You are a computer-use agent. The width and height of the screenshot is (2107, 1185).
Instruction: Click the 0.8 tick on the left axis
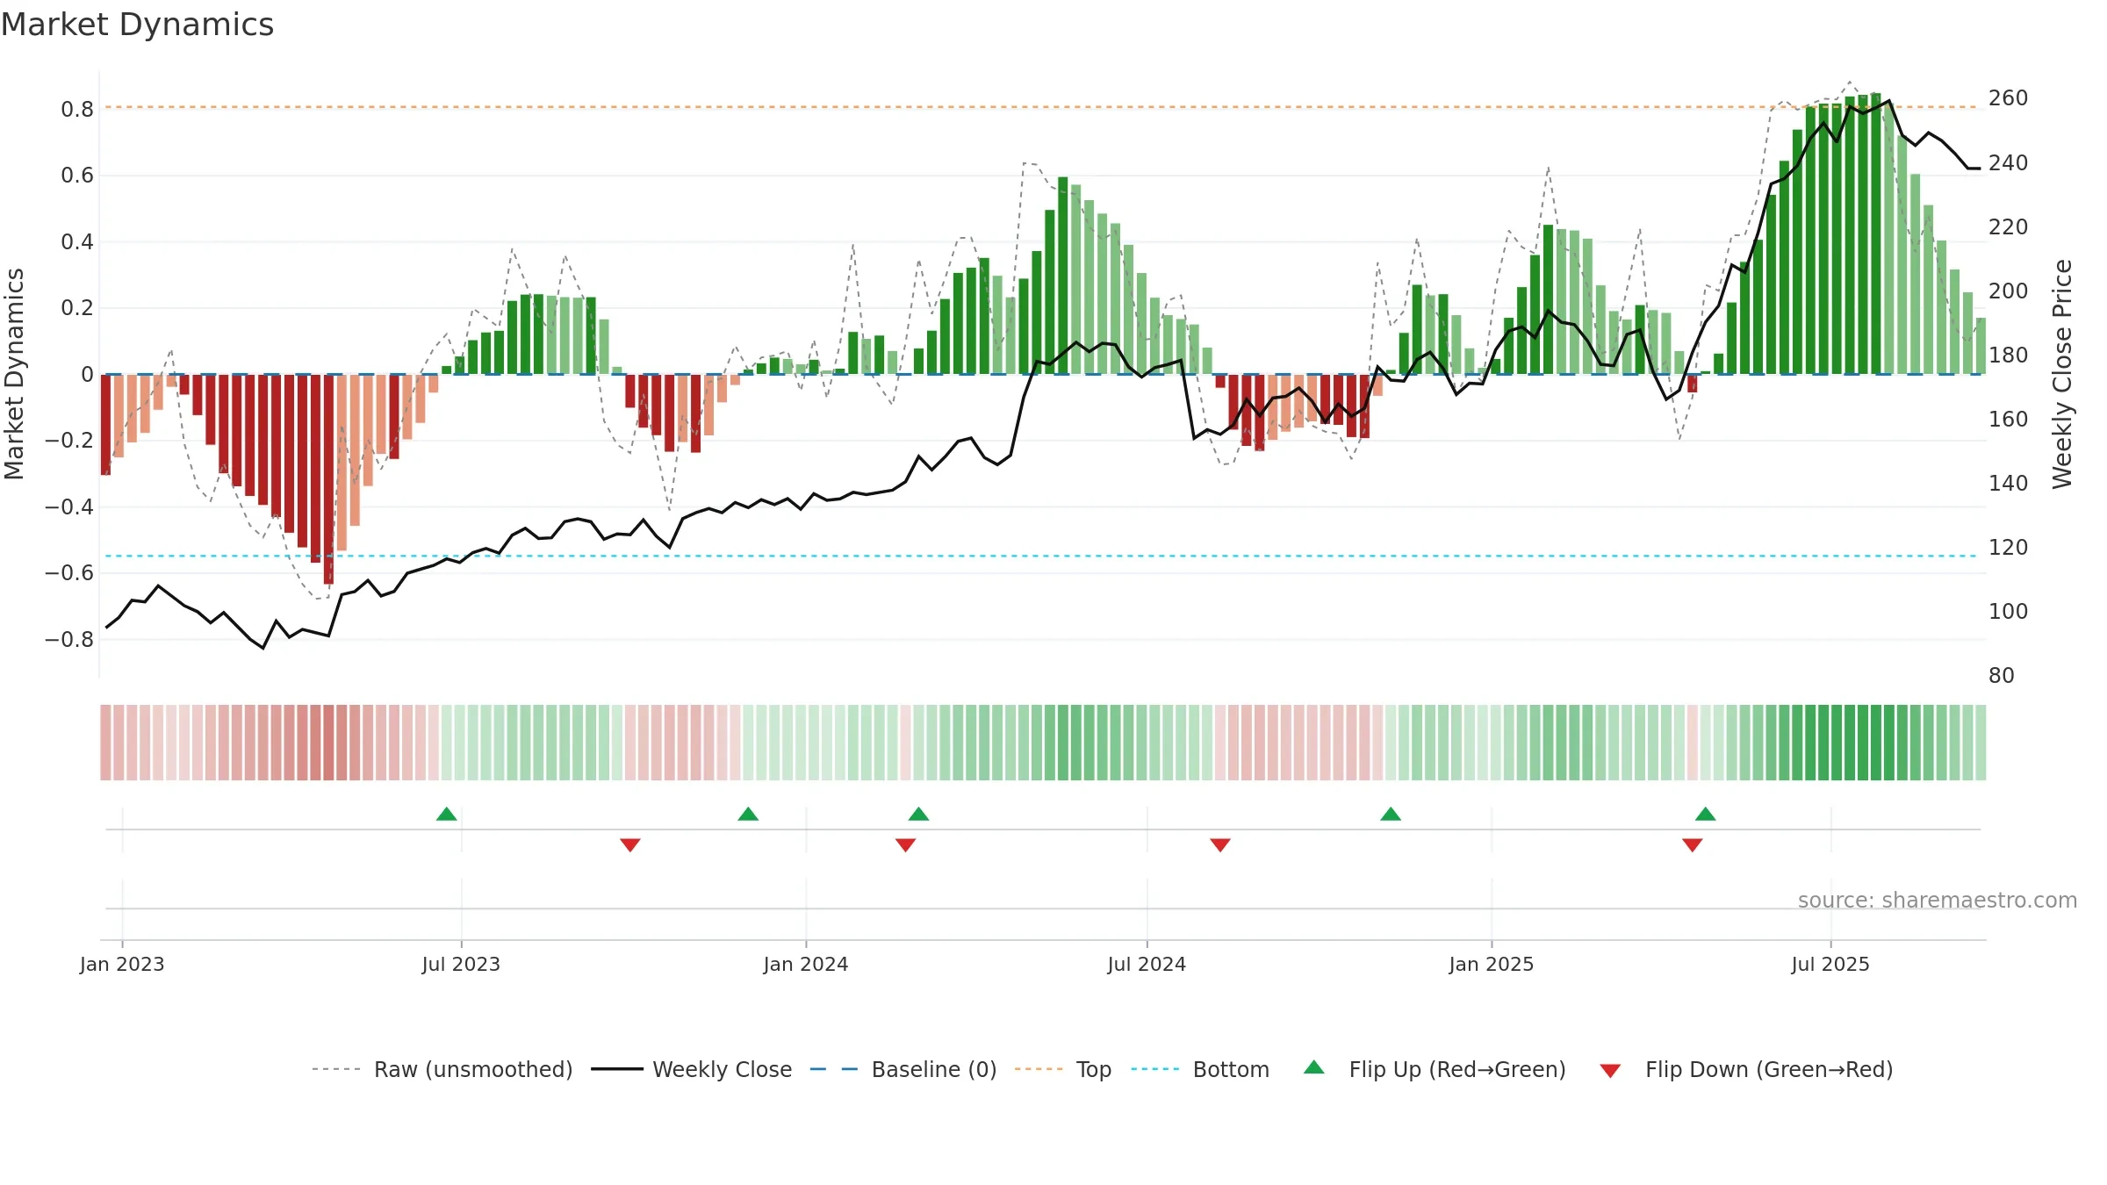77,110
